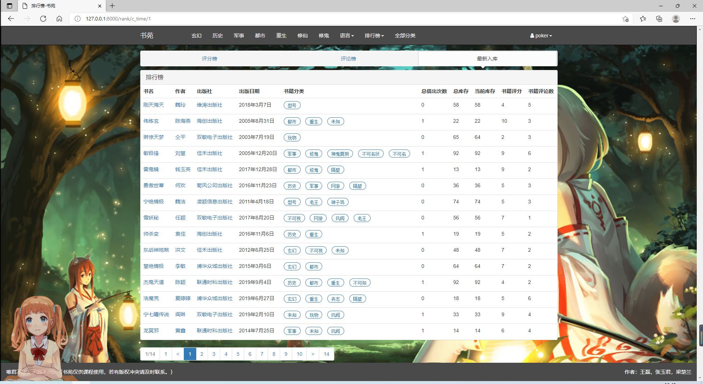Screen dimensions: 703x384
Task: Expand the 排行榜 dropdown
Action: click(x=374, y=36)
